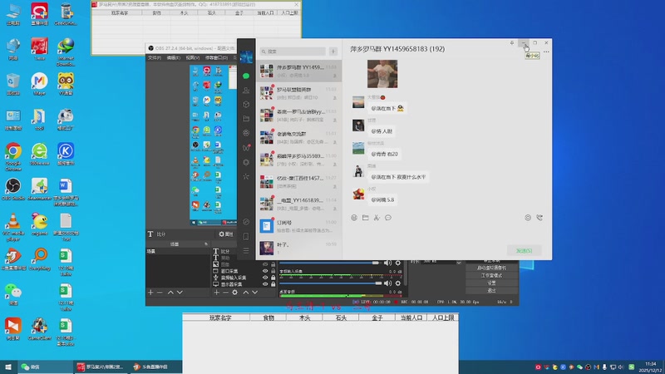Screen dimensions: 665x374
Task: Click 工作室模式 button in OBS
Action: [491, 276]
